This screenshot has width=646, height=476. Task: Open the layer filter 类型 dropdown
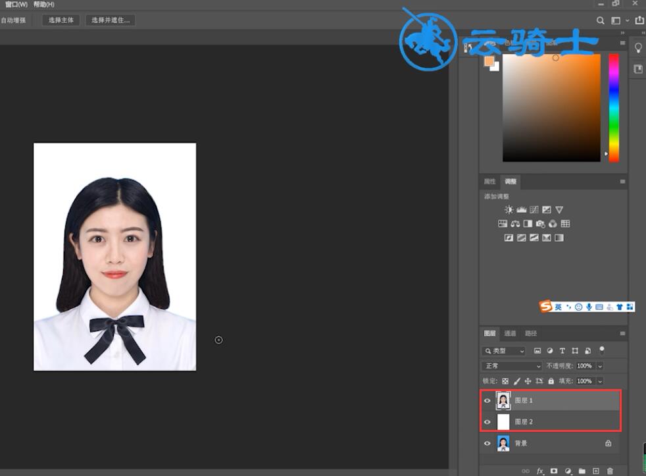(x=503, y=351)
